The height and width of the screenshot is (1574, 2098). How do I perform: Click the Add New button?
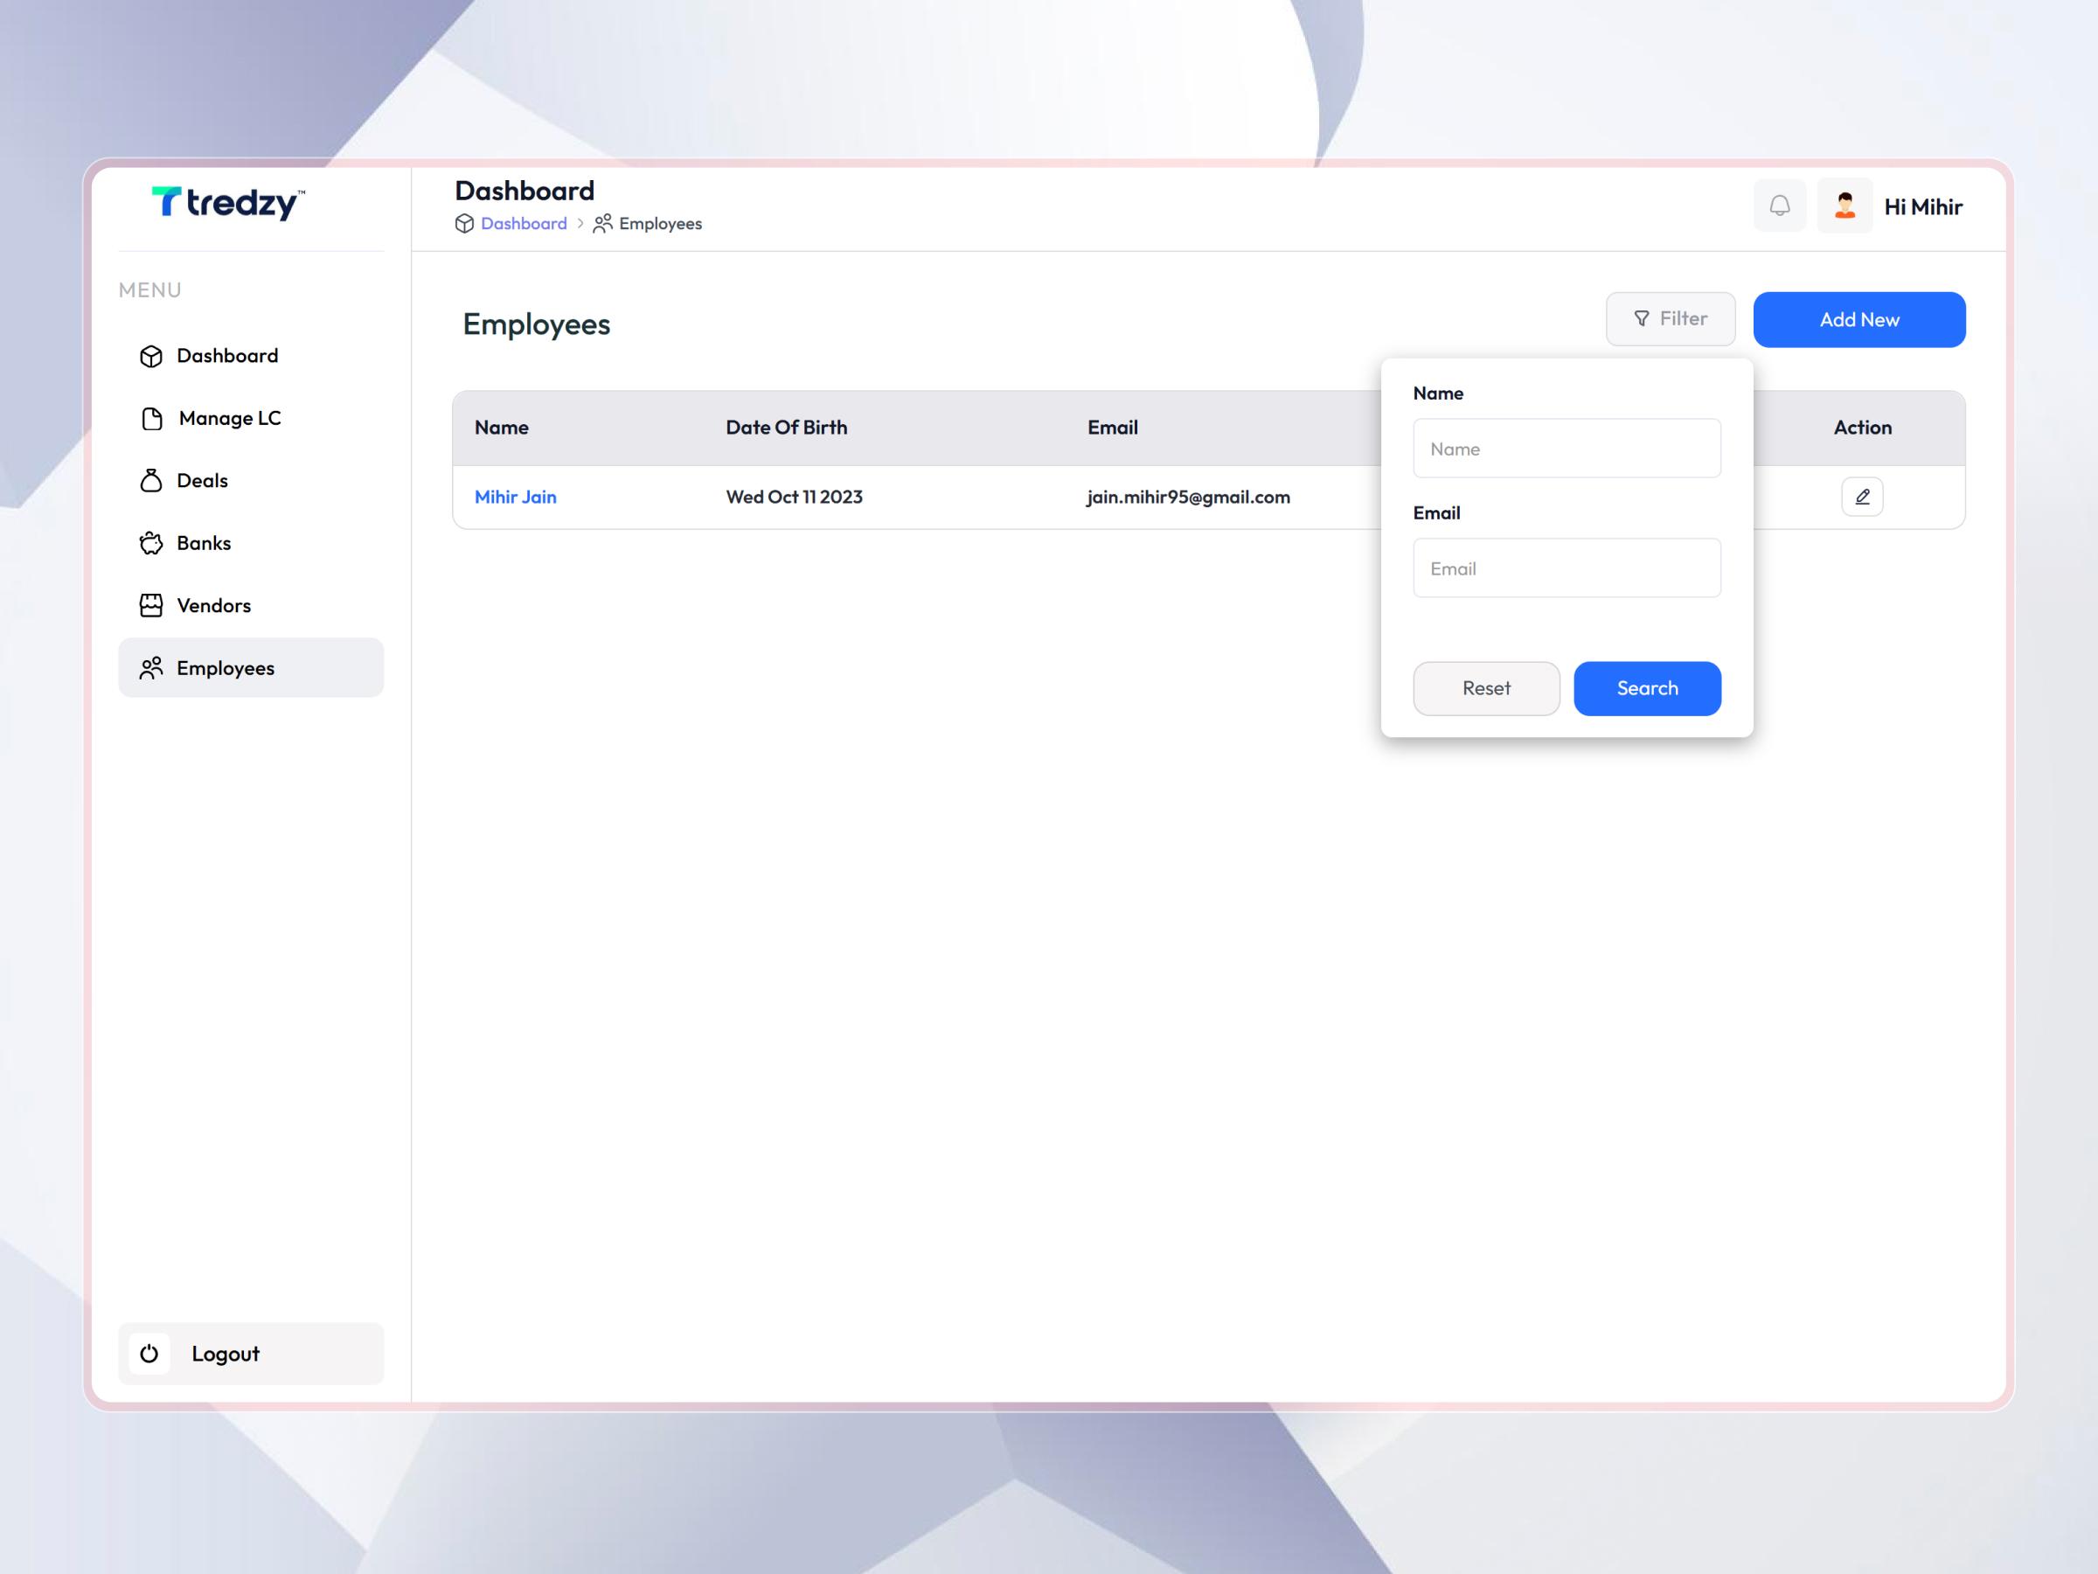(x=1859, y=319)
